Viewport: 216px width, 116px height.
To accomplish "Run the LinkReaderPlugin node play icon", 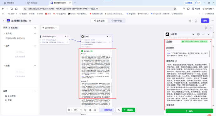I will 65,37.
